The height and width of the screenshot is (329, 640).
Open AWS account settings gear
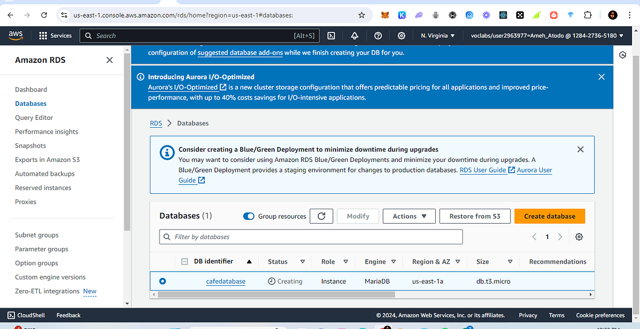point(402,35)
